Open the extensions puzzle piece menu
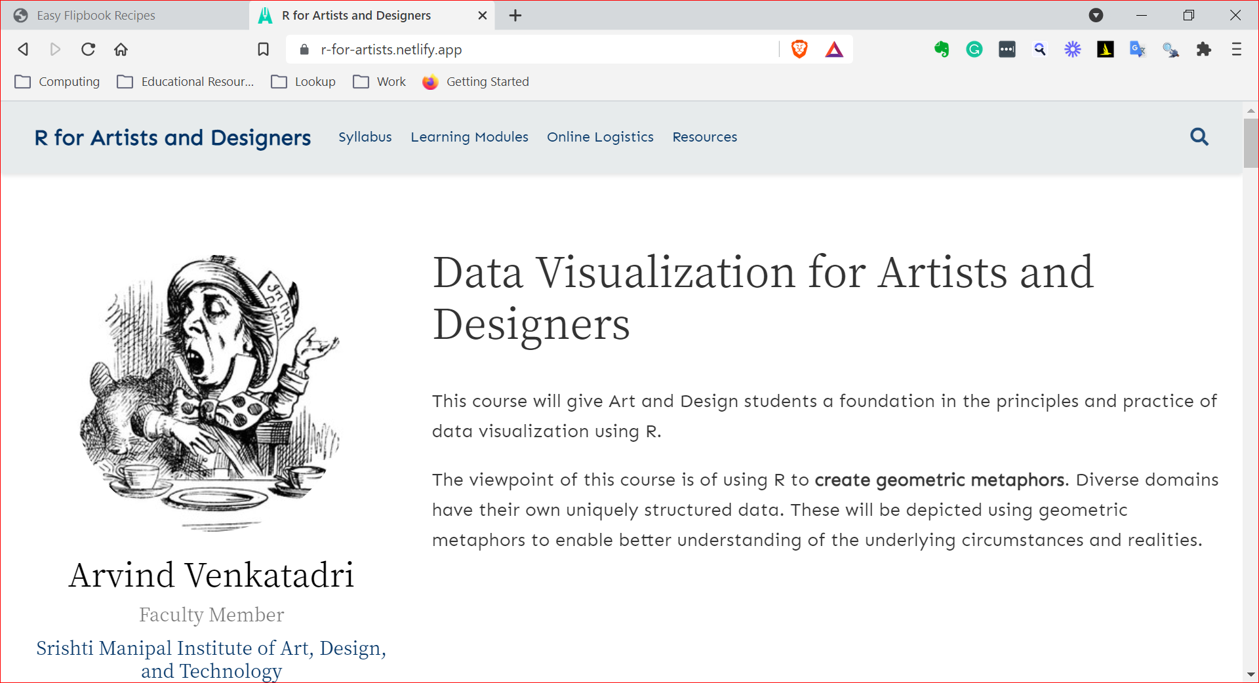 pos(1203,49)
